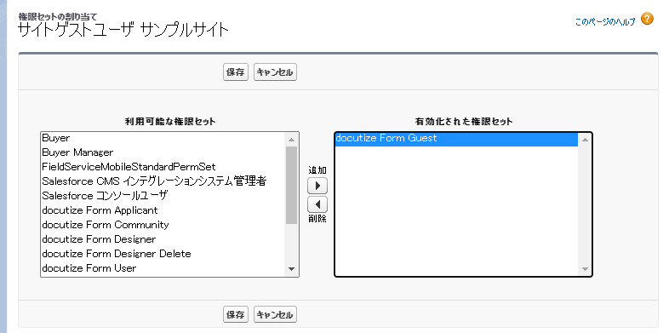669x333 pixels.
Task: Select Buyer in available permission sets
Action: [x=163, y=138]
